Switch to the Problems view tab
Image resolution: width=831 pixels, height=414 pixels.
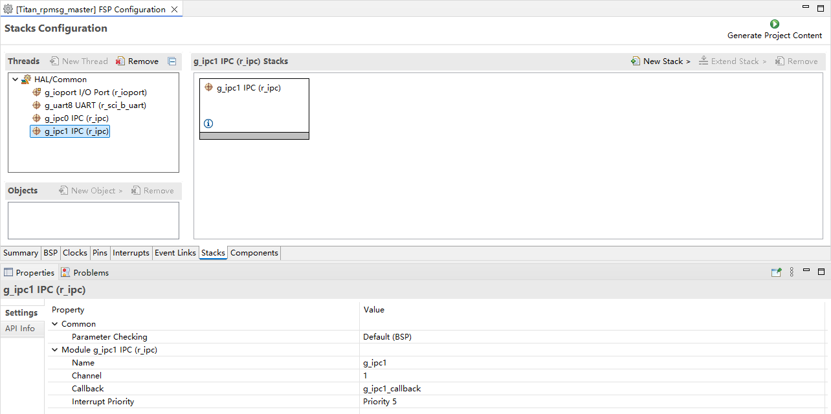(x=91, y=272)
